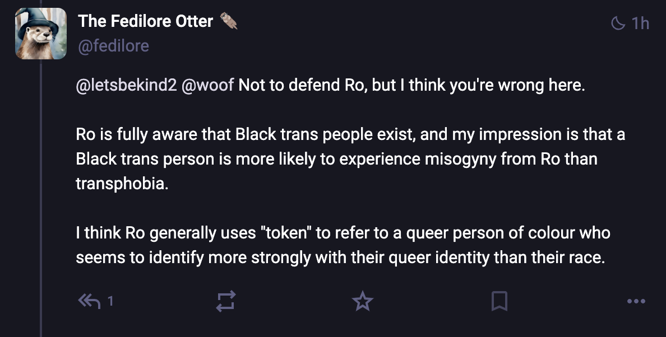Bookmark this post
The width and height of the screenshot is (666, 337).
[x=499, y=302]
